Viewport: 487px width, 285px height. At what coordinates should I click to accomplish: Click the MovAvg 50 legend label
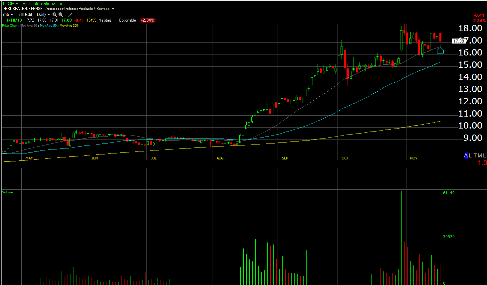pyautogui.click(x=48, y=26)
